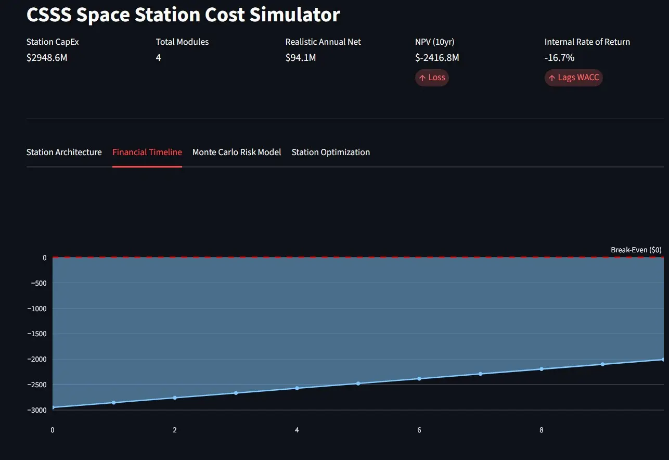
Task: Click the y-axis label -2500
Action: [36, 385]
